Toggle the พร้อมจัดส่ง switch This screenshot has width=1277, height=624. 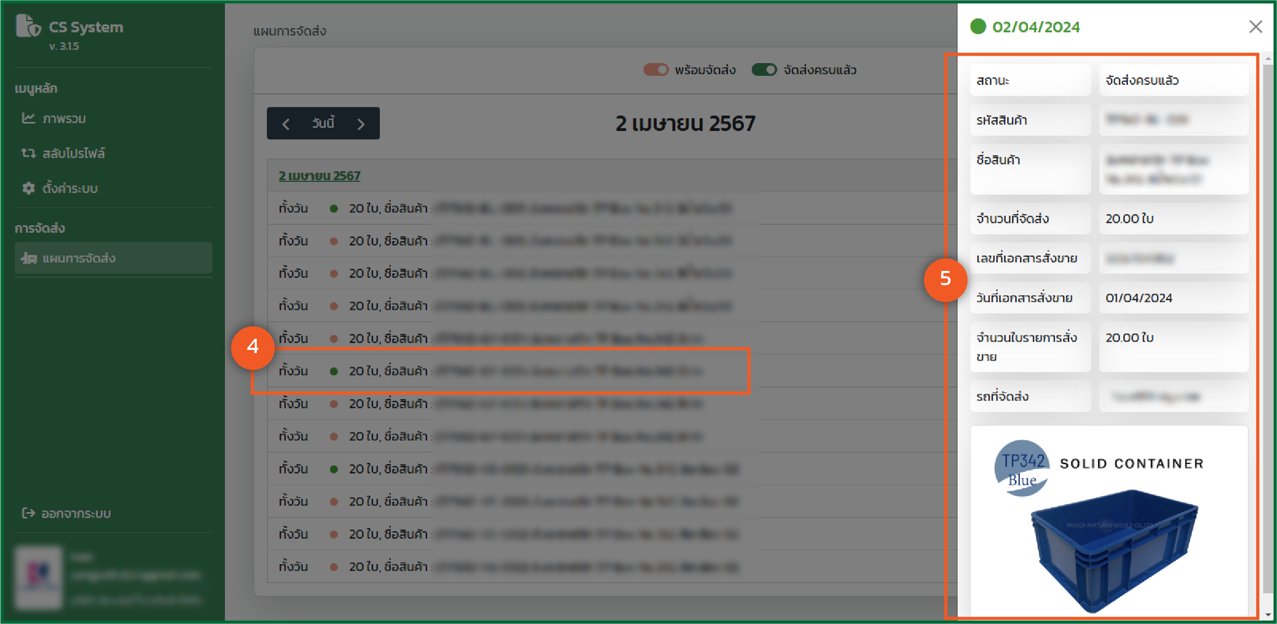[656, 70]
